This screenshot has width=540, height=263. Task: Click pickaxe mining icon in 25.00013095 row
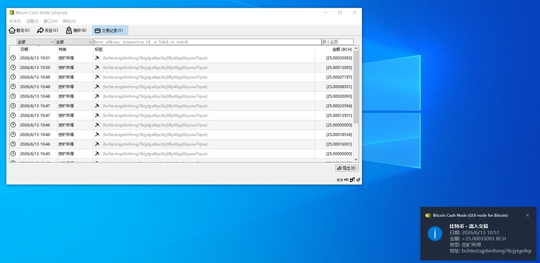click(x=97, y=68)
